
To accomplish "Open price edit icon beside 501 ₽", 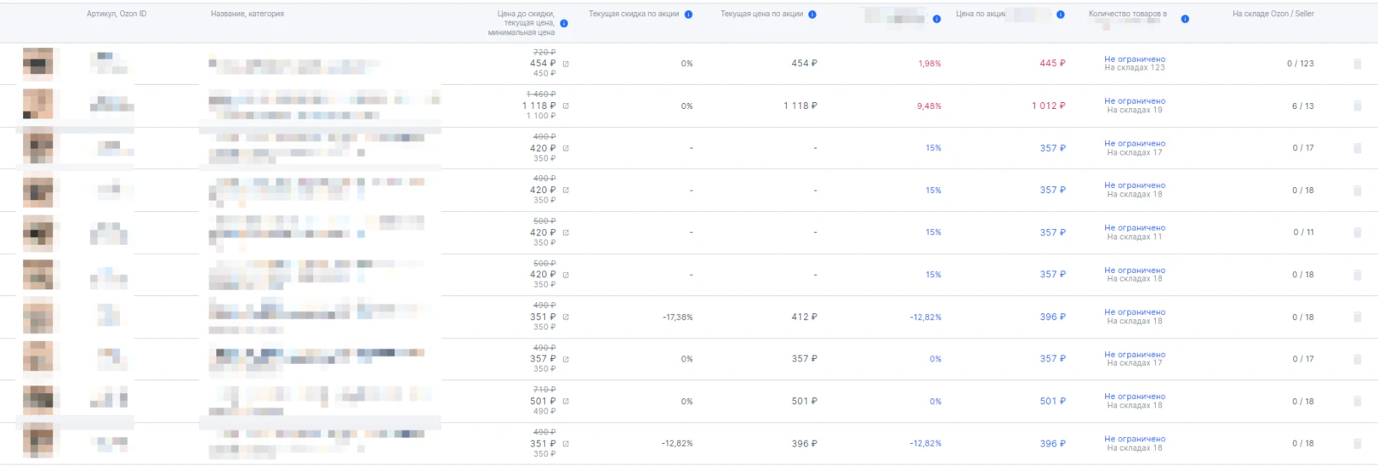I will (x=566, y=402).
